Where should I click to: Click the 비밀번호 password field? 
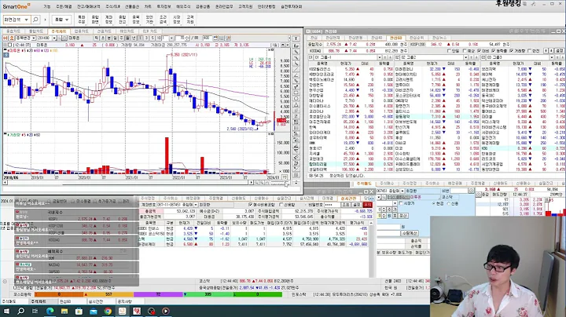coord(332,205)
